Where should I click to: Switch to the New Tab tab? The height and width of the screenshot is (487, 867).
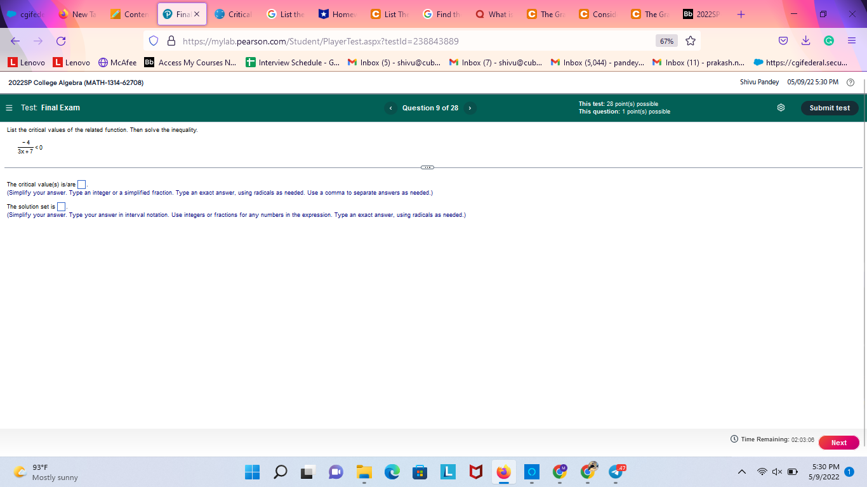tap(77, 14)
